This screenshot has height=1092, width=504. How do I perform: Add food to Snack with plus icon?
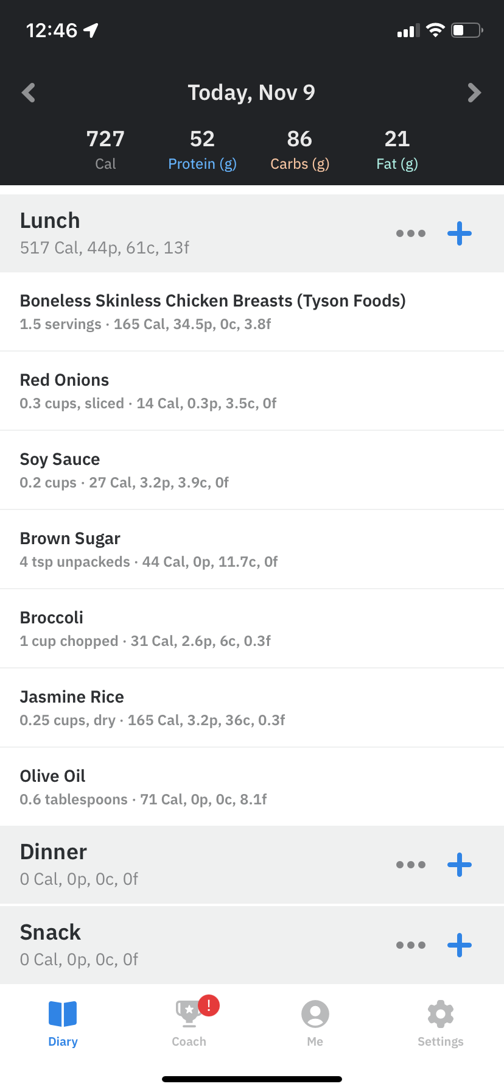point(460,945)
